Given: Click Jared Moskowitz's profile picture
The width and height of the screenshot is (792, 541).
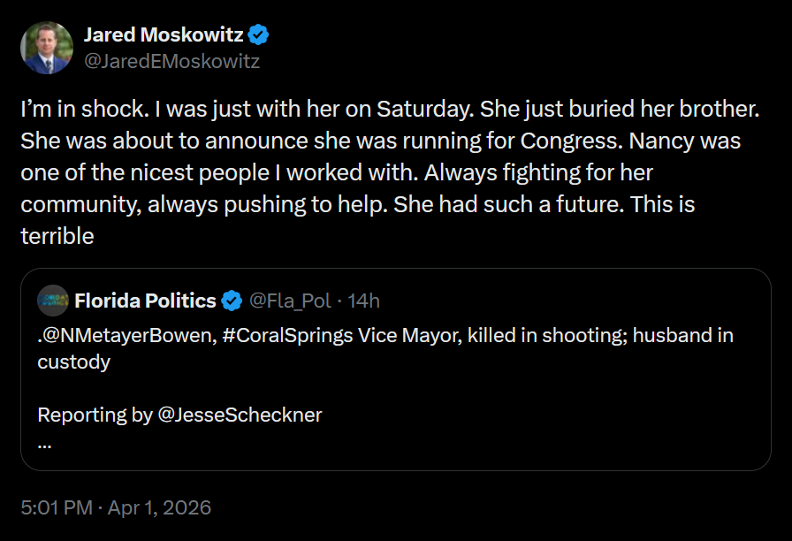Looking at the screenshot, I should click(46, 46).
